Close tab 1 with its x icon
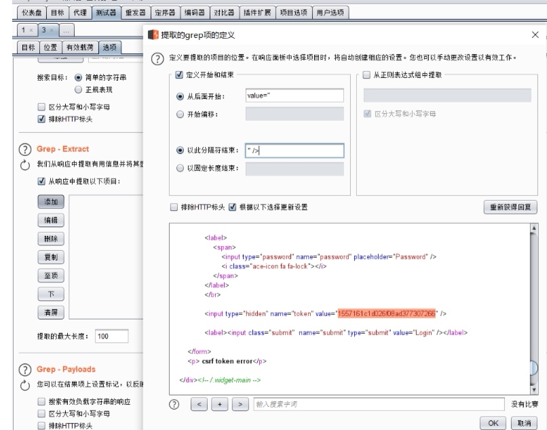 31,31
